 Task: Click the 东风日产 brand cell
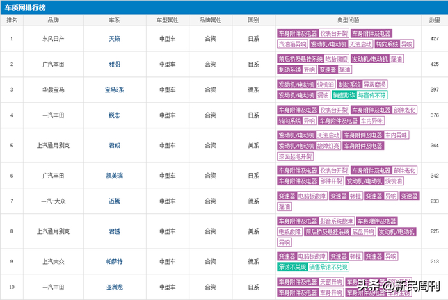pos(53,38)
